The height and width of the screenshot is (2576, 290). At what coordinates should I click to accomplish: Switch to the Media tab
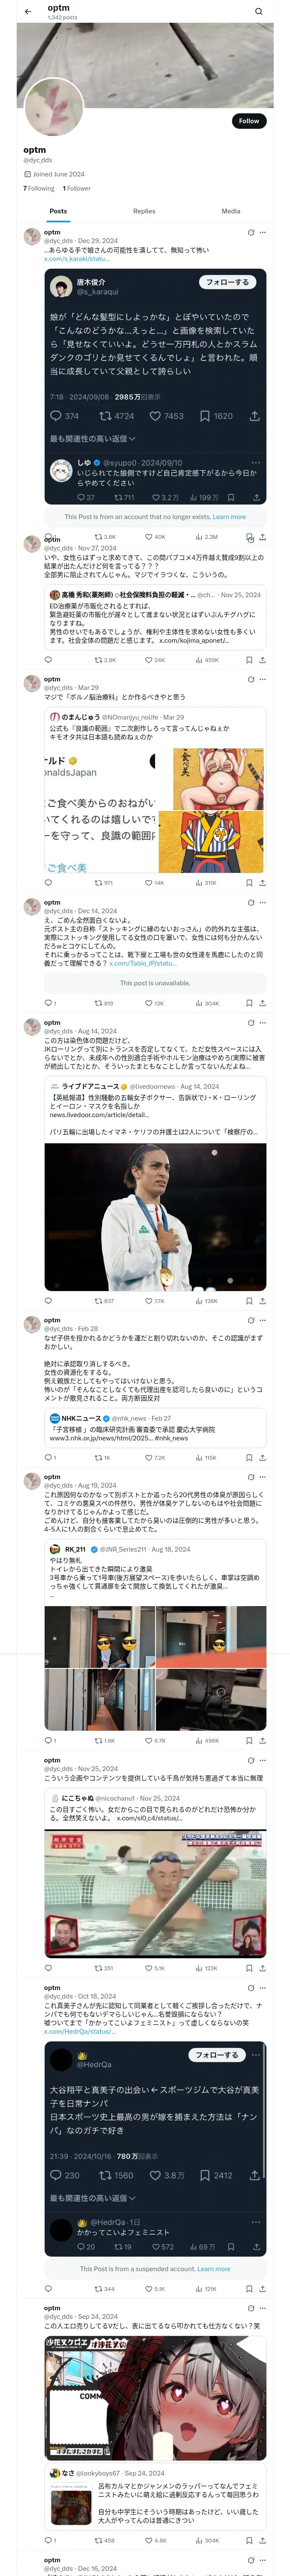[x=231, y=211]
